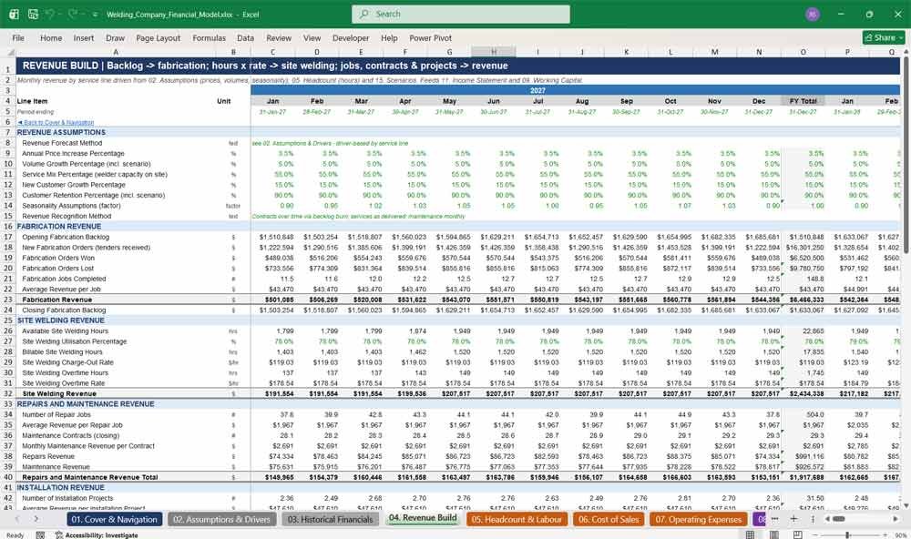
Task: Go to the 01. Cover & Navigation sheet
Action: [x=115, y=519]
